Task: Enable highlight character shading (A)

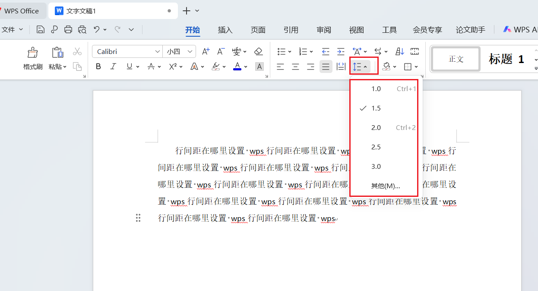Action: (x=259, y=66)
